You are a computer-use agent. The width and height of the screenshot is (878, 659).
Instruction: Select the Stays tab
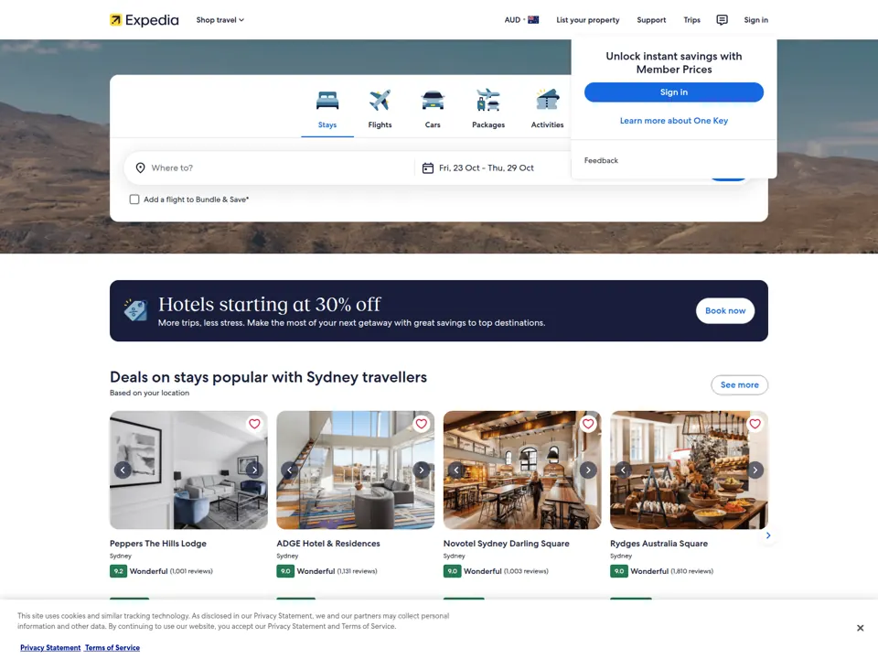point(327,110)
